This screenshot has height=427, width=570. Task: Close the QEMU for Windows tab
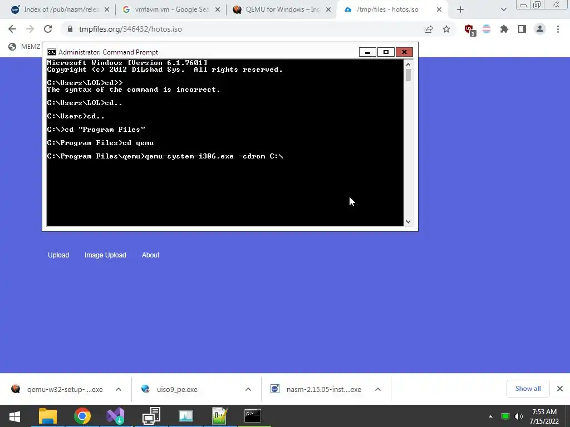[328, 10]
